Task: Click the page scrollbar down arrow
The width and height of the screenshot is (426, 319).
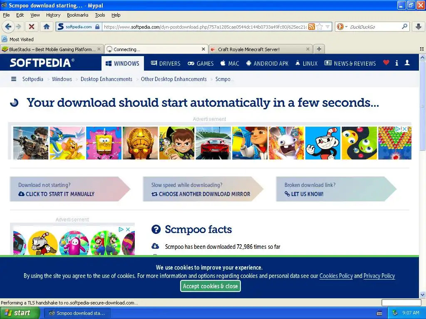Action: [422, 295]
